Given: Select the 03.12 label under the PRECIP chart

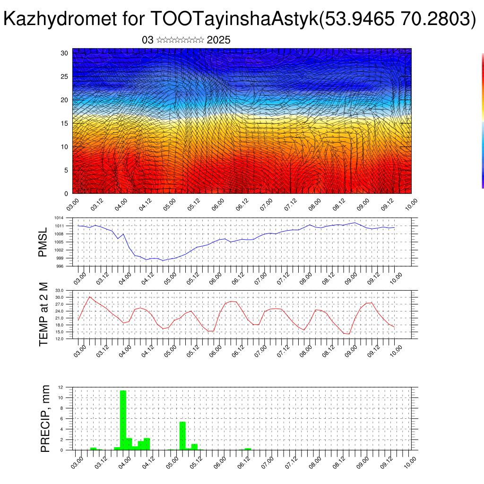Looking at the screenshot, I should (x=101, y=463).
